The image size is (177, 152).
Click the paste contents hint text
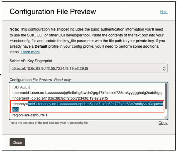pyautogui.click(x=49, y=123)
